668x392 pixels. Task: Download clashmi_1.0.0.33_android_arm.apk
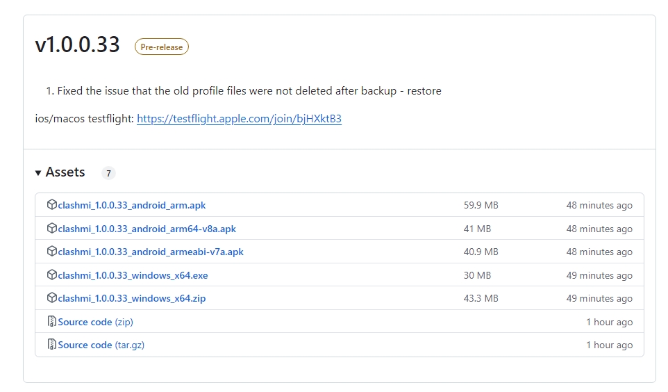tap(132, 205)
